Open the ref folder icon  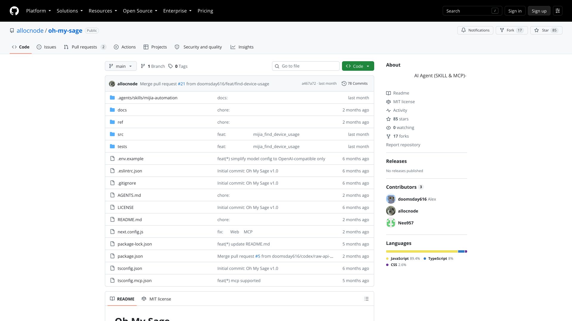(112, 122)
